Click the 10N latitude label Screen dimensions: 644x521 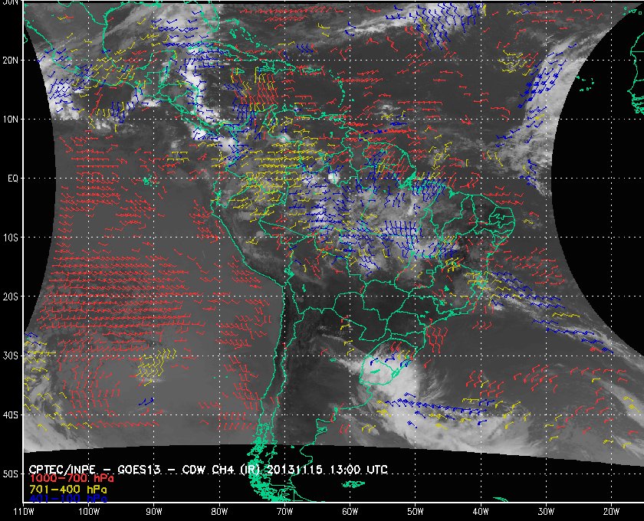click(10, 120)
